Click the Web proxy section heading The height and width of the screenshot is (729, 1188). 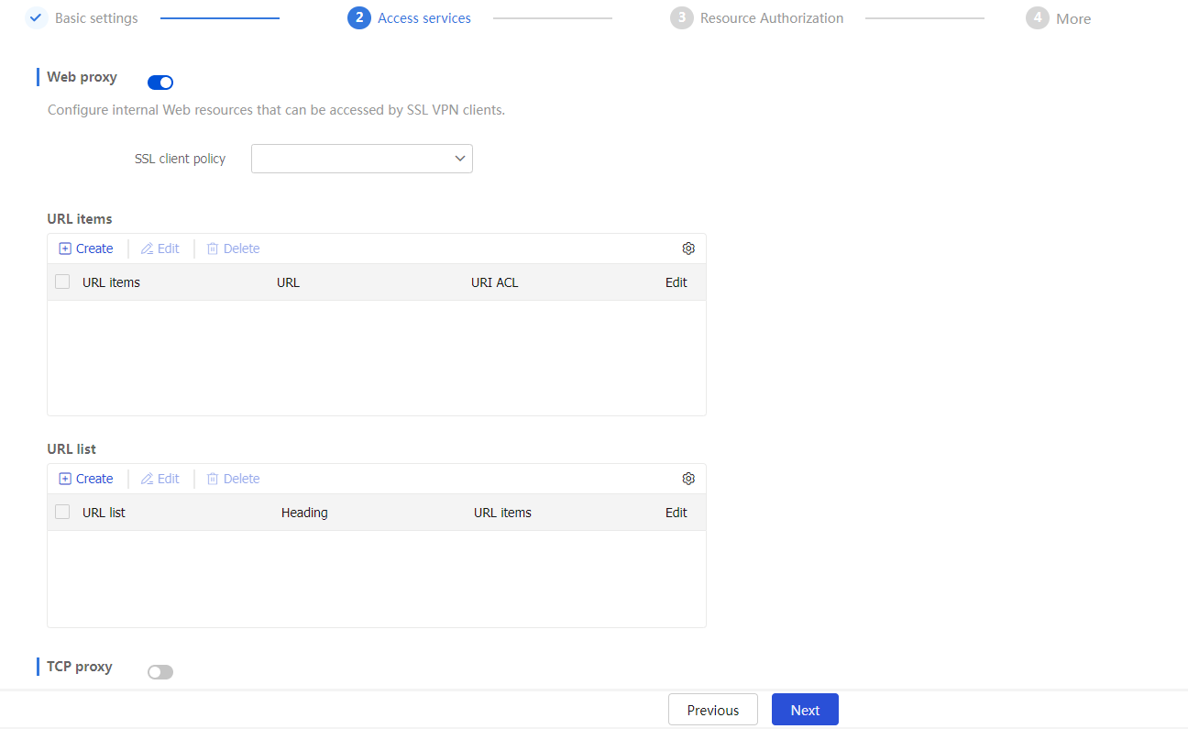coord(82,77)
